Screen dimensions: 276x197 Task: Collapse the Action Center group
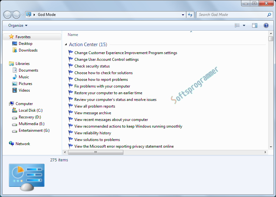click(66, 44)
